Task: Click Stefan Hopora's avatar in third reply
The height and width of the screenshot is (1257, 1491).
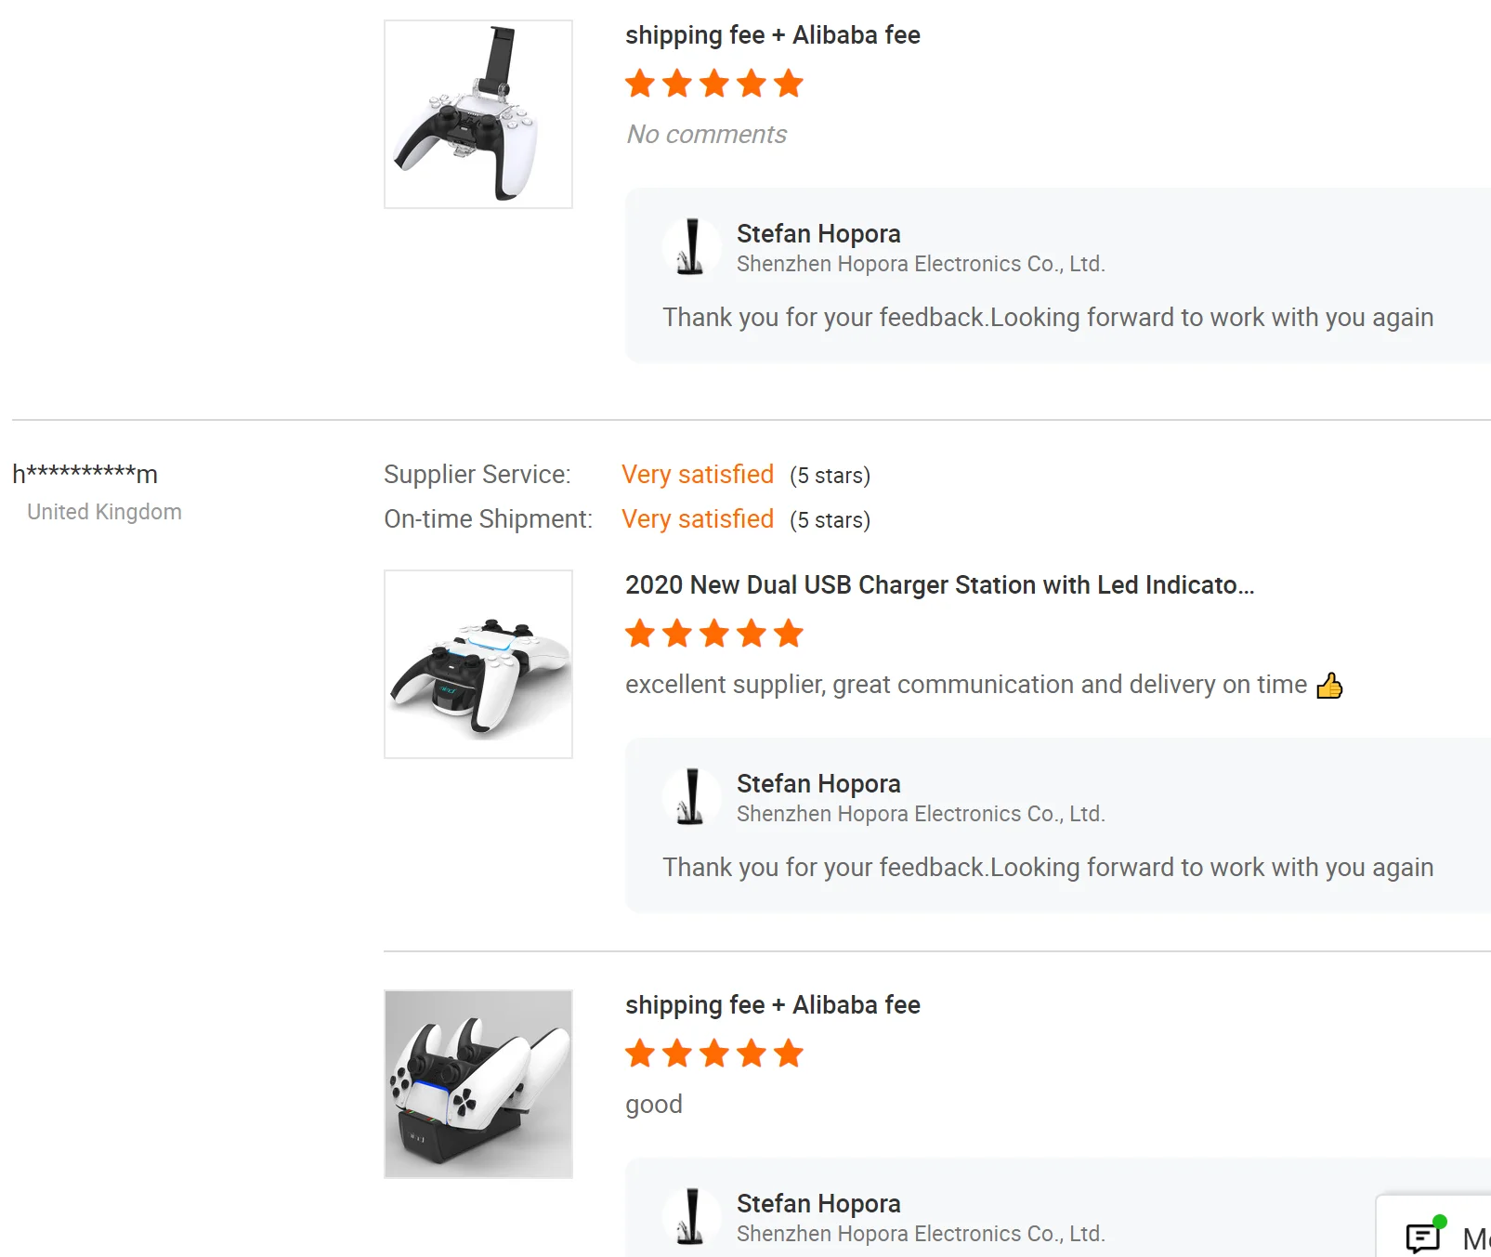Action: point(691,1217)
